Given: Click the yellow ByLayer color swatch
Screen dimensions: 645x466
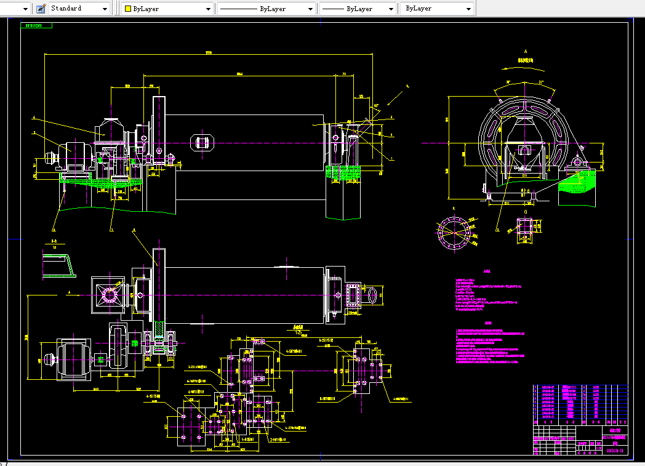Looking at the screenshot, I should pyautogui.click(x=128, y=9).
